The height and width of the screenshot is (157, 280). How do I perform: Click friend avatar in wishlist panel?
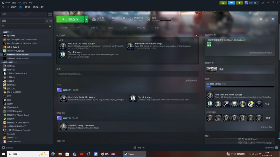(209, 44)
